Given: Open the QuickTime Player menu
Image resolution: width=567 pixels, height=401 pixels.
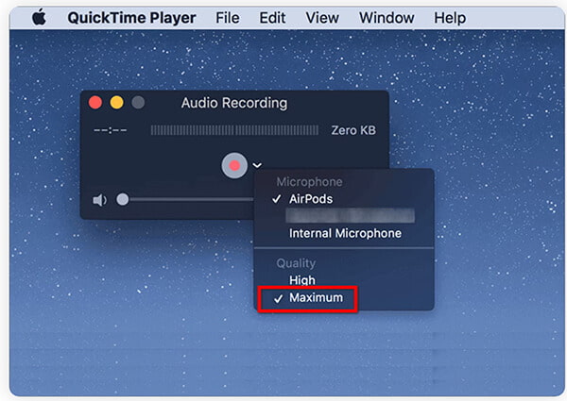Looking at the screenshot, I should pyautogui.click(x=131, y=18).
